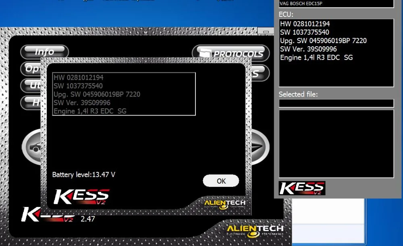Click 'SW 1037375540' in side panel ECU box
This screenshot has height=246, width=403.
click(305, 32)
